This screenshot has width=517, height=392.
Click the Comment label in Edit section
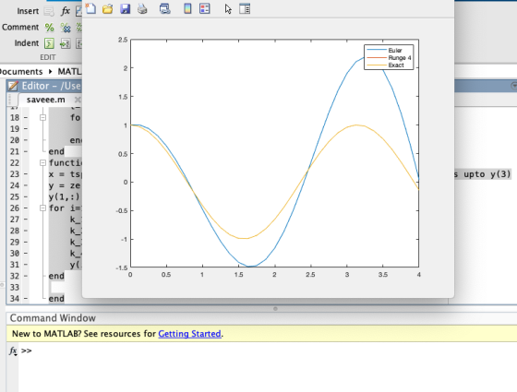pos(20,27)
